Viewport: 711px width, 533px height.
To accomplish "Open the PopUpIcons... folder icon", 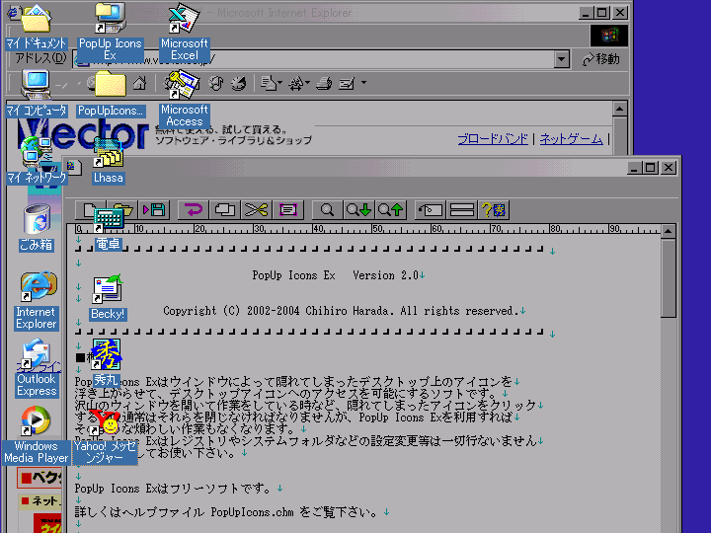I will (x=111, y=94).
